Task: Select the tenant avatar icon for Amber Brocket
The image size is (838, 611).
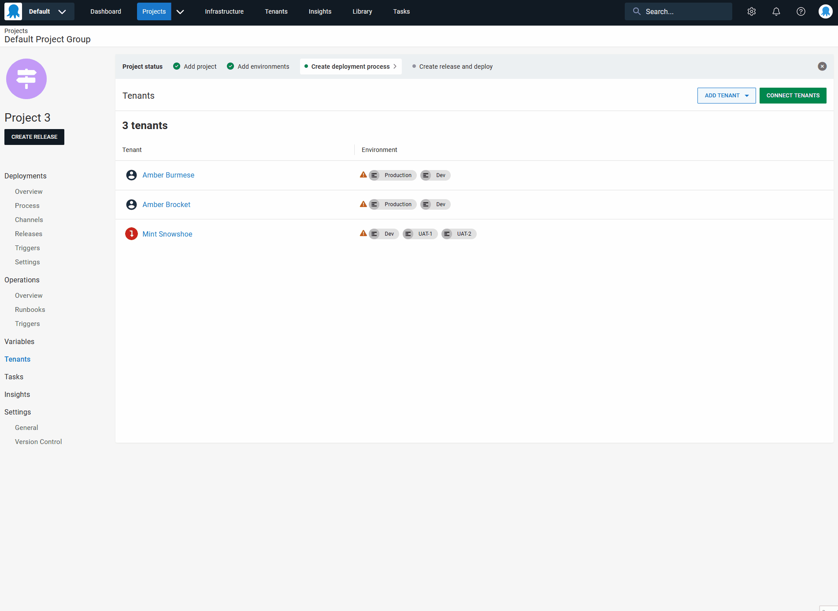Action: [131, 204]
